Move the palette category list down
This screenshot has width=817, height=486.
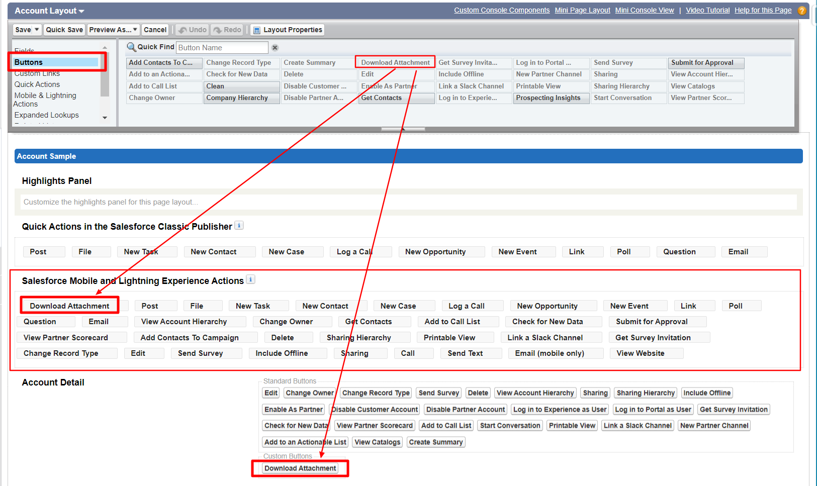105,118
